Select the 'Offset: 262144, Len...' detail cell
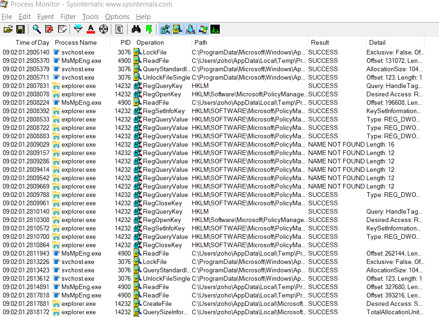The height and width of the screenshot is (317, 439). pos(394,253)
